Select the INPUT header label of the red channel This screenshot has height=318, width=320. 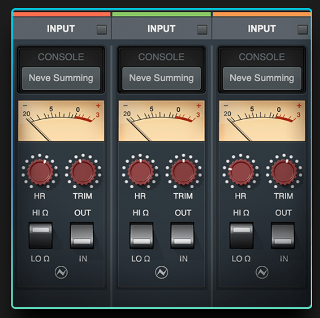pos(61,29)
